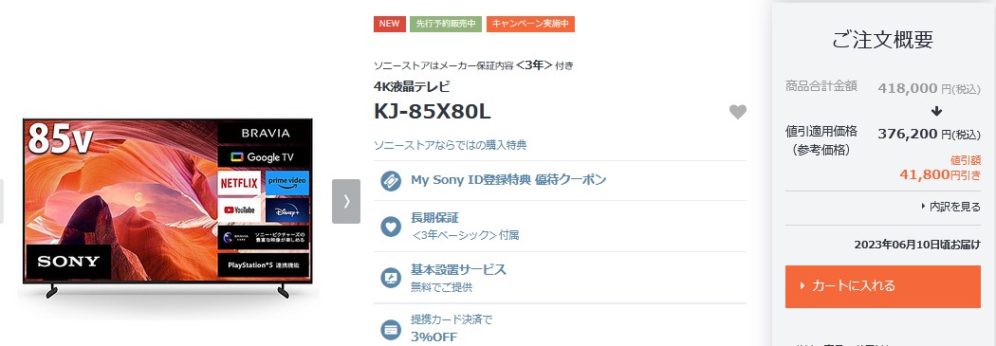
Task: Advance to the next product image arrow
Action: click(346, 201)
